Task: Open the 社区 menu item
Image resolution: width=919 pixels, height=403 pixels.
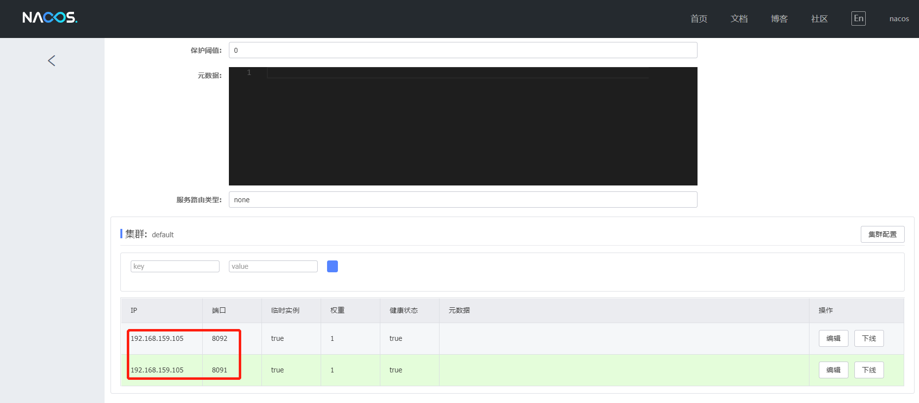Action: pos(819,19)
